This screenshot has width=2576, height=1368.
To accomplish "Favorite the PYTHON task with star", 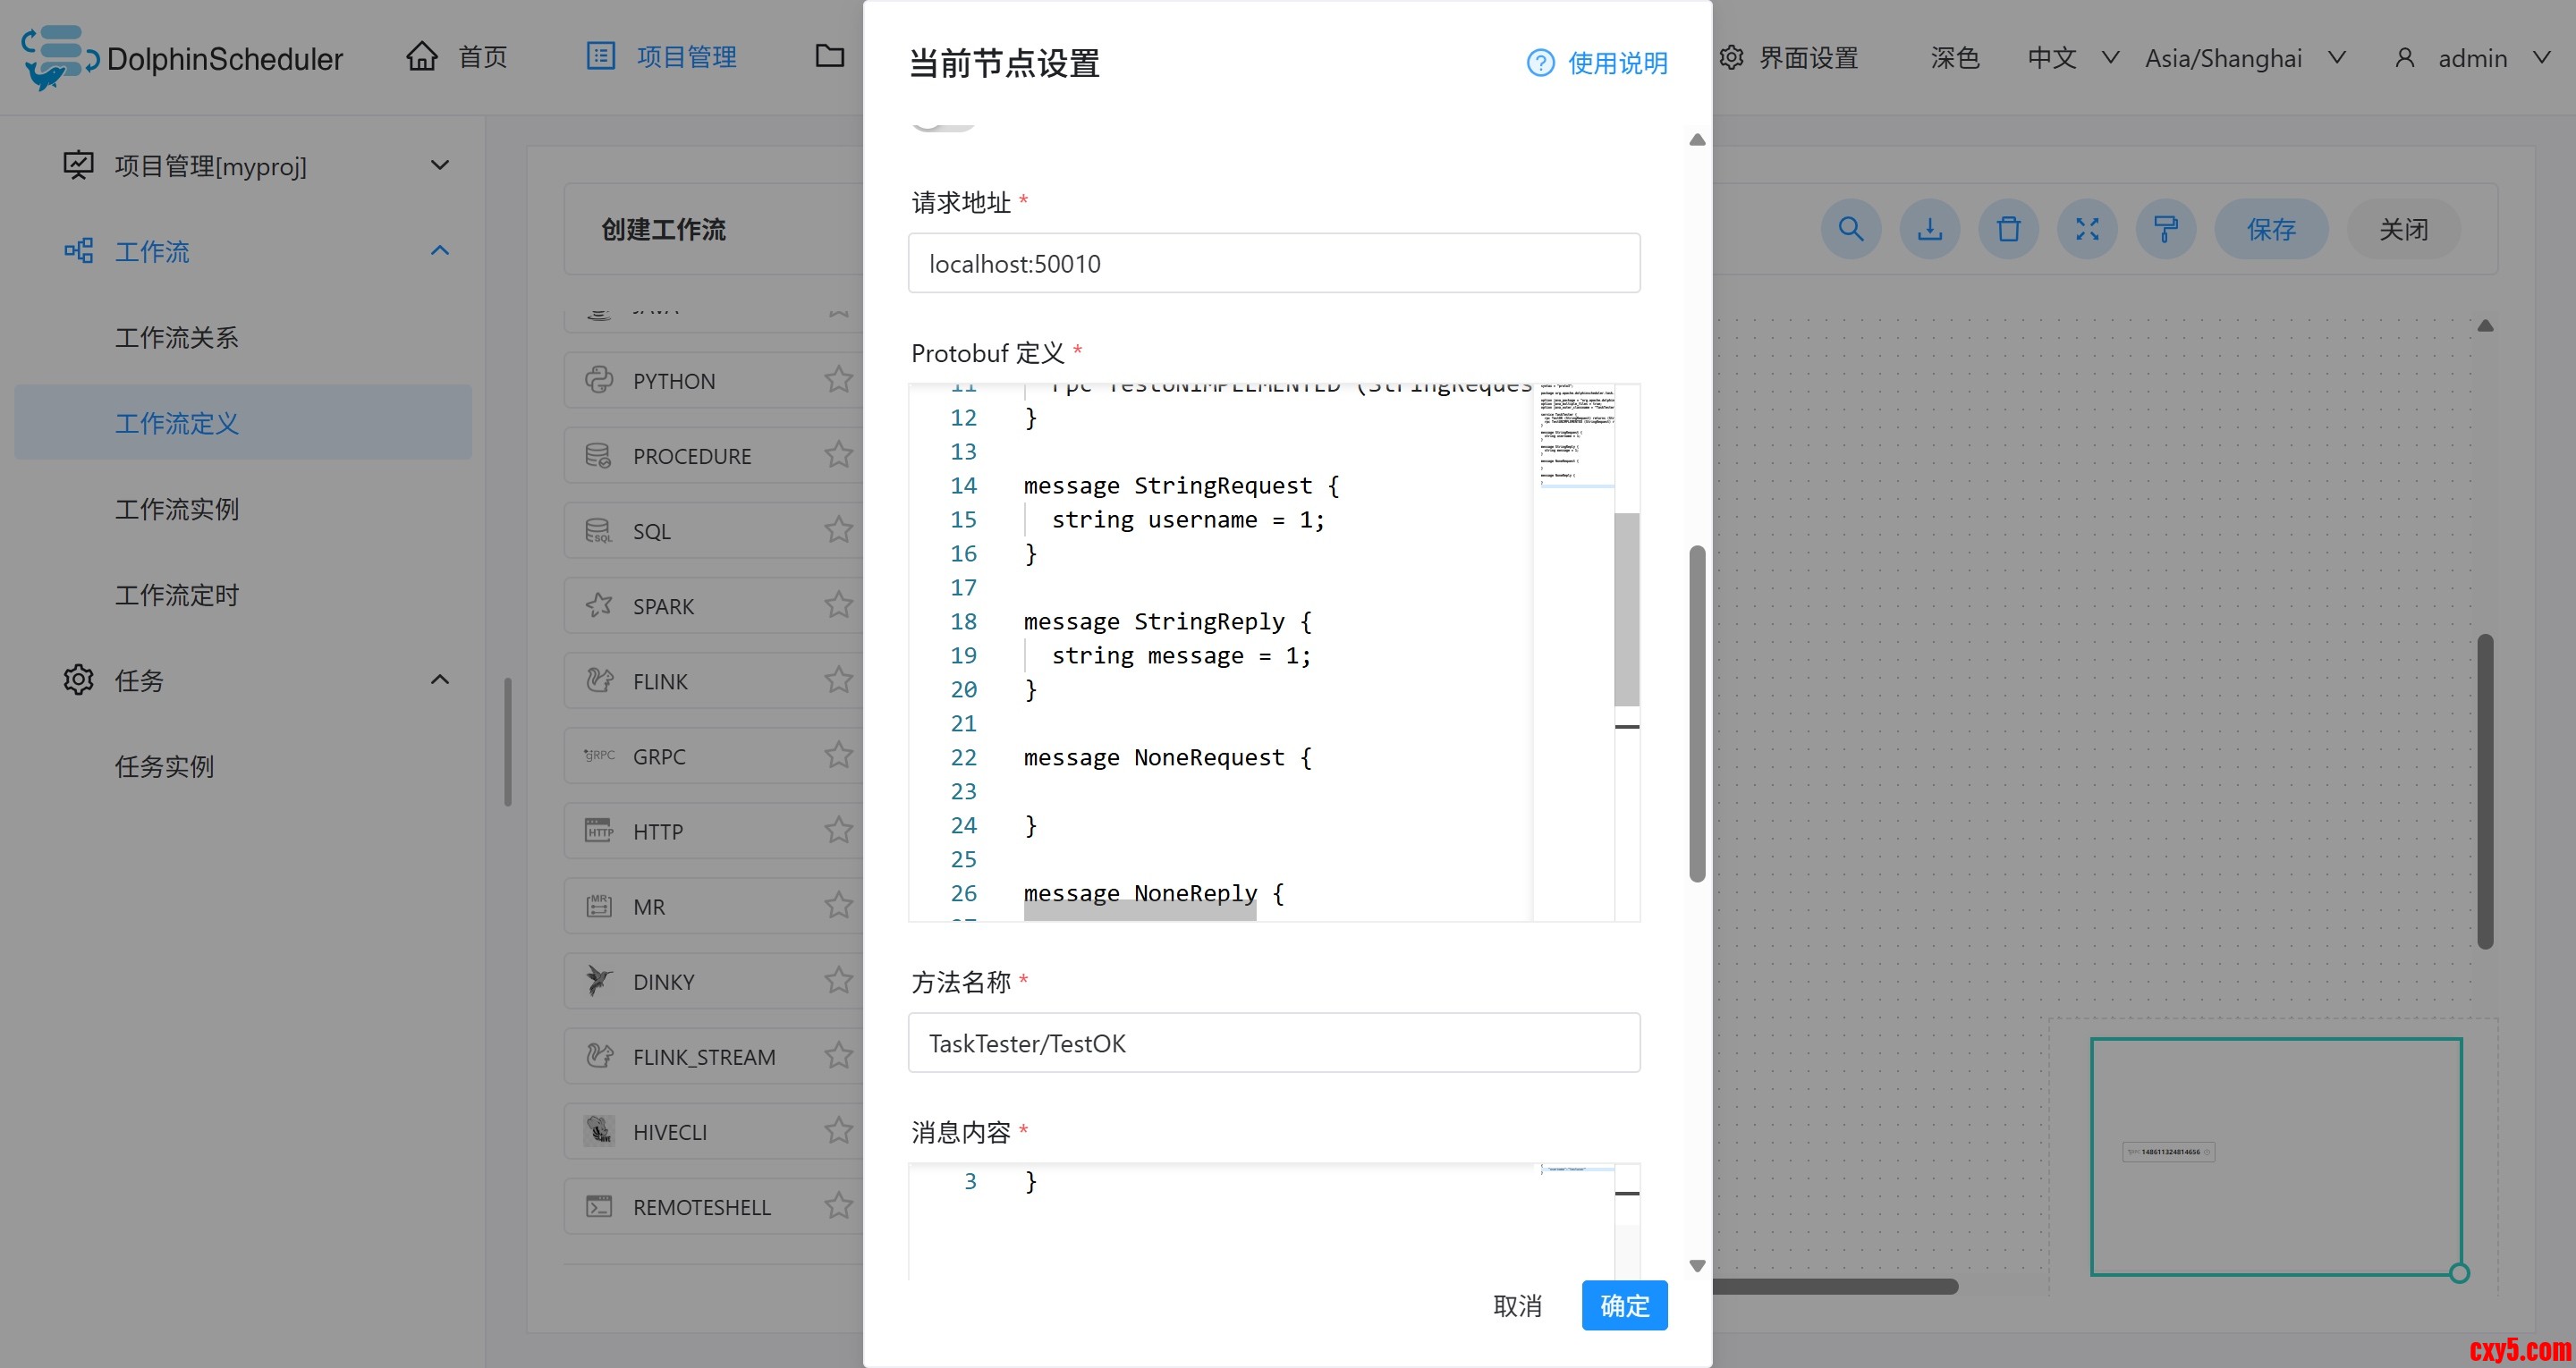I will pos(838,380).
